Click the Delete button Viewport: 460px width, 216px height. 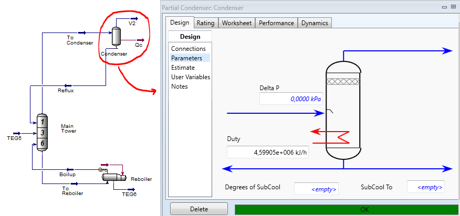click(x=199, y=209)
